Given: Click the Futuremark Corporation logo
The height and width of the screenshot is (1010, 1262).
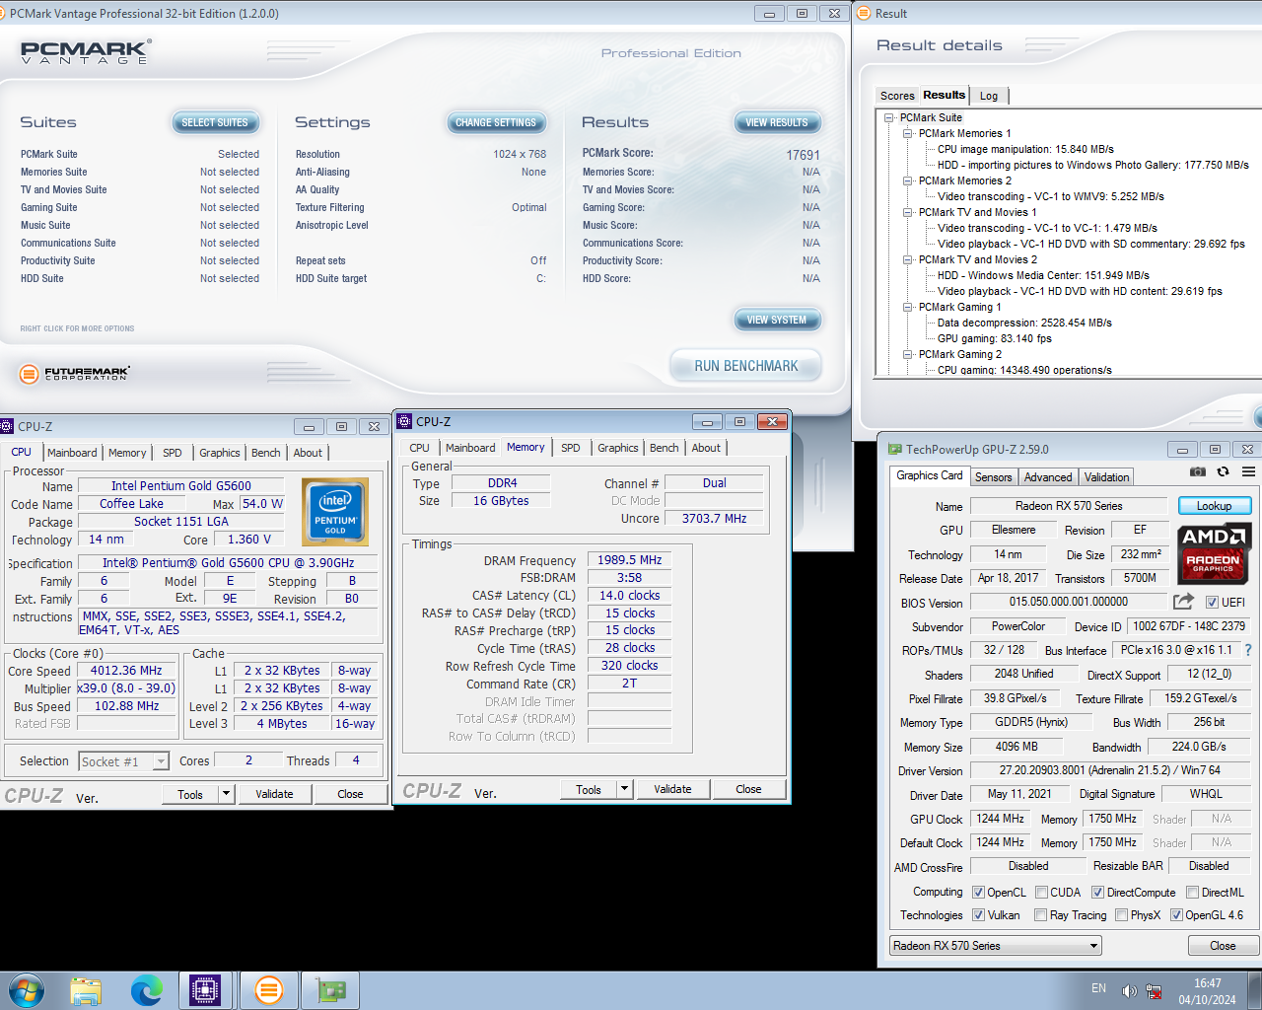Looking at the screenshot, I should tap(75, 374).
